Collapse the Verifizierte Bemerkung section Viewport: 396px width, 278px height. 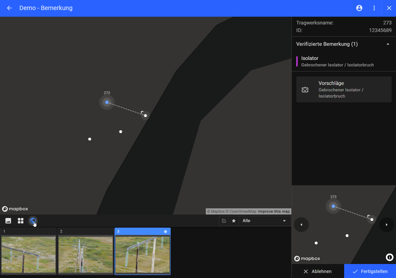[x=388, y=44]
